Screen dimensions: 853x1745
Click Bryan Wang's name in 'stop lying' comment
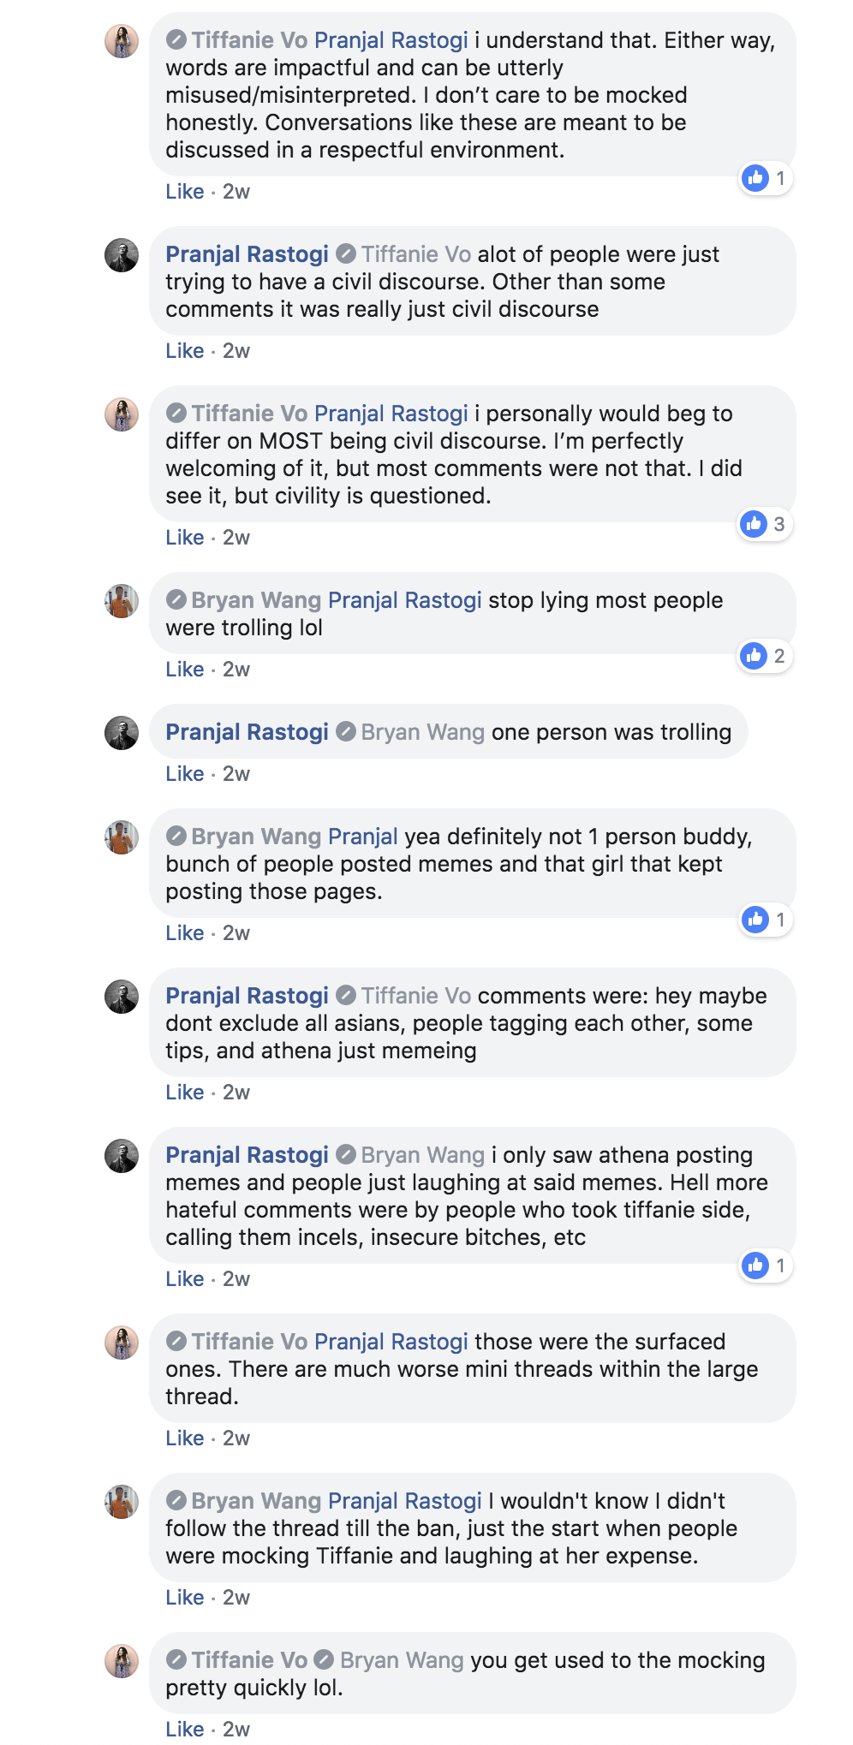256,600
